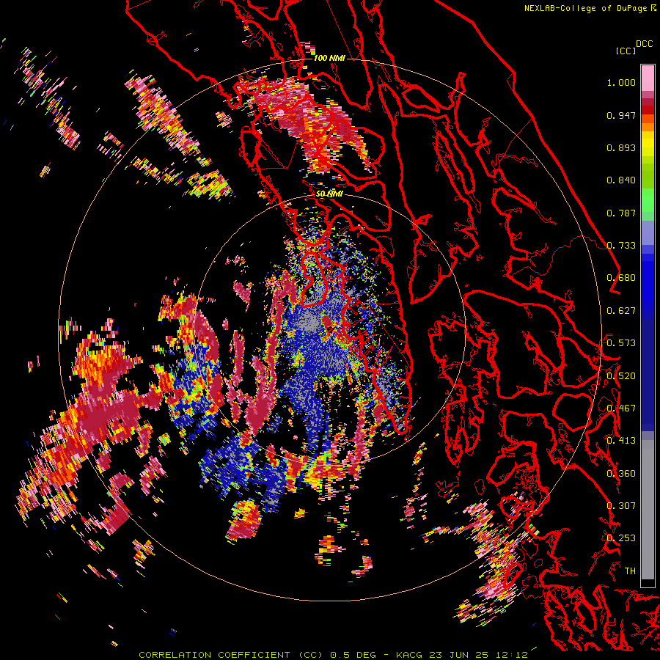Click the 0.413 scale value
The height and width of the screenshot is (660, 660).
click(x=621, y=441)
